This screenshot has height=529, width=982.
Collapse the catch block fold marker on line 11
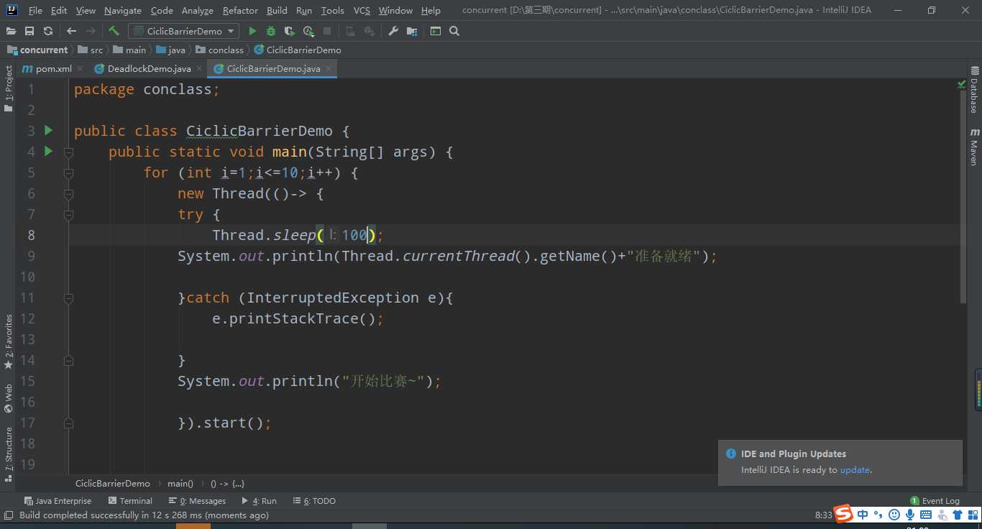[68, 298]
